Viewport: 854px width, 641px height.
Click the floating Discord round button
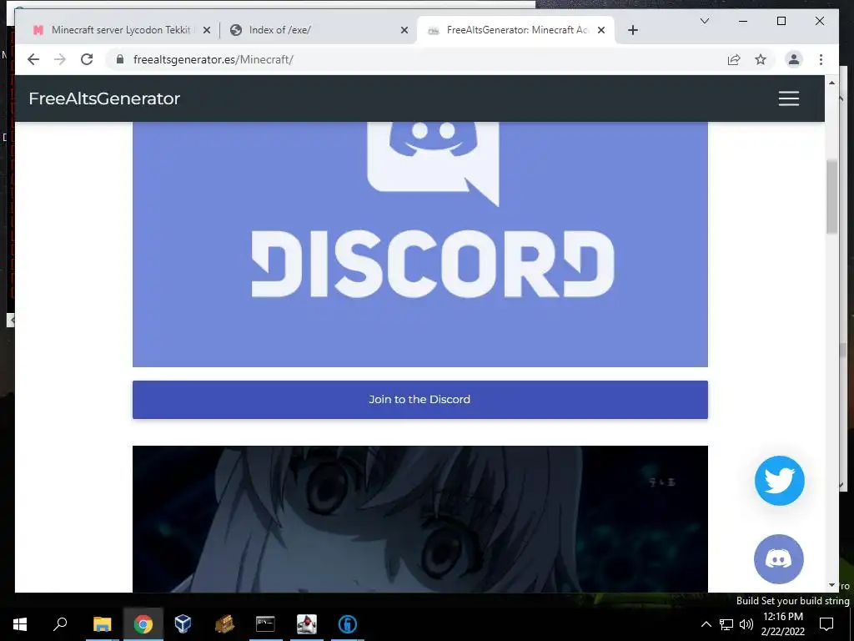point(779,559)
